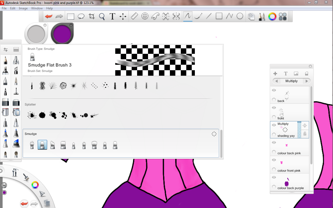
Task: Open layer menu circle for 'colour back purple'
Action: 274,187
